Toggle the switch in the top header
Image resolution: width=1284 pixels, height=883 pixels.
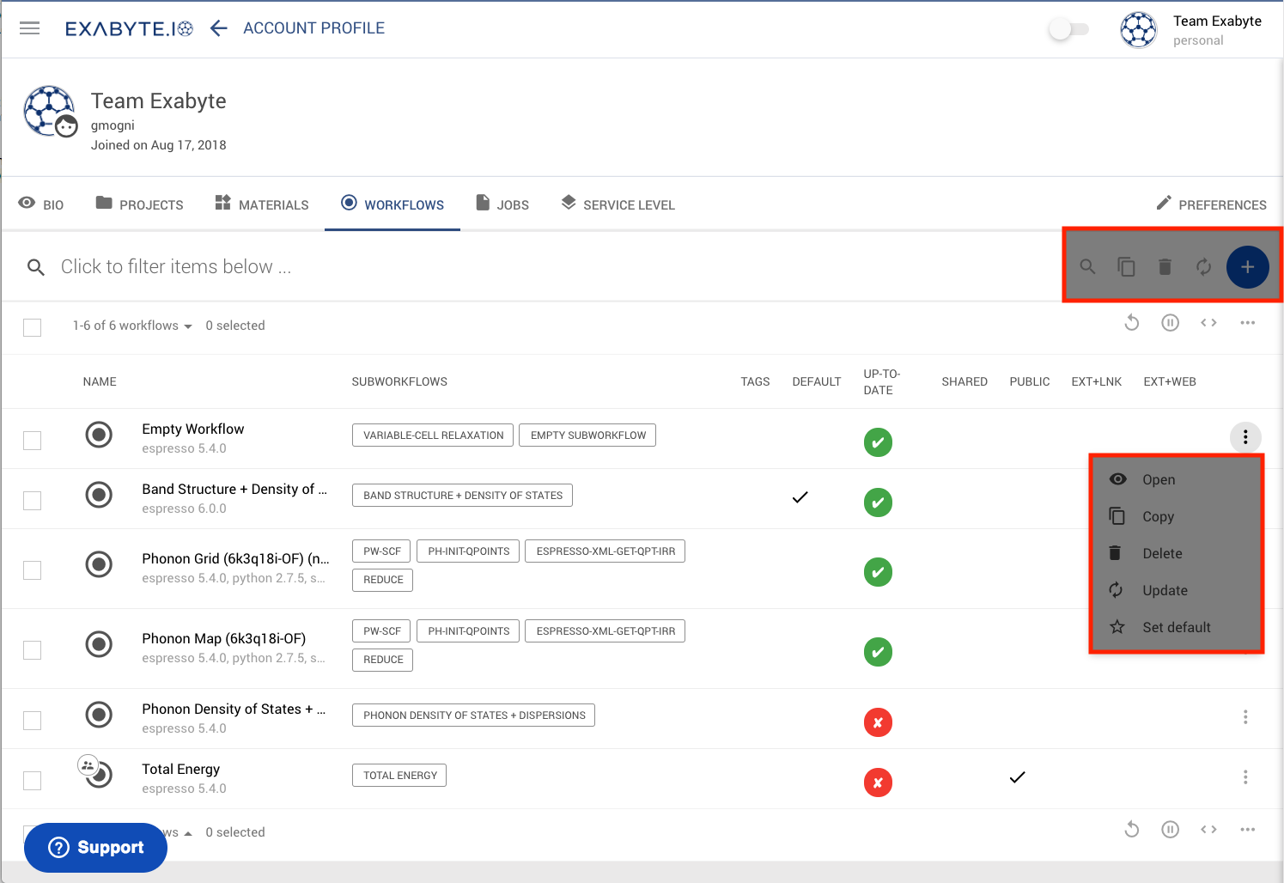point(1068,29)
